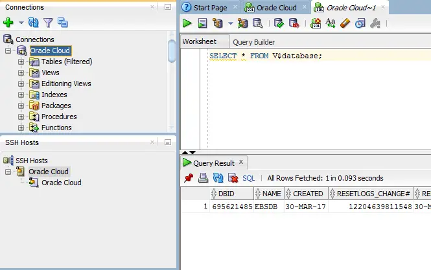Click the Connections tree vertical scrollbar
Image resolution: width=431 pixels, height=270 pixels.
(x=172, y=51)
